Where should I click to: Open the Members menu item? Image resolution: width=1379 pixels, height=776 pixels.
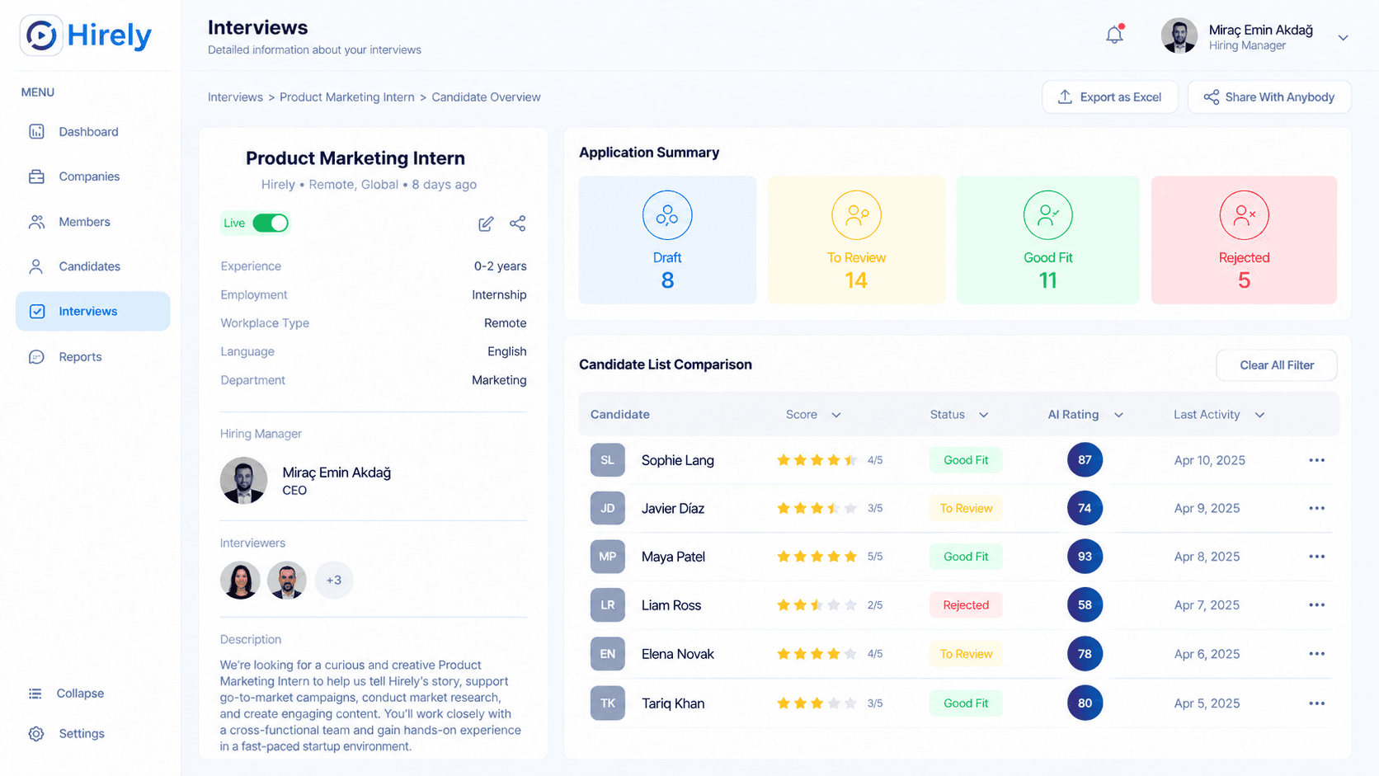pyautogui.click(x=92, y=222)
